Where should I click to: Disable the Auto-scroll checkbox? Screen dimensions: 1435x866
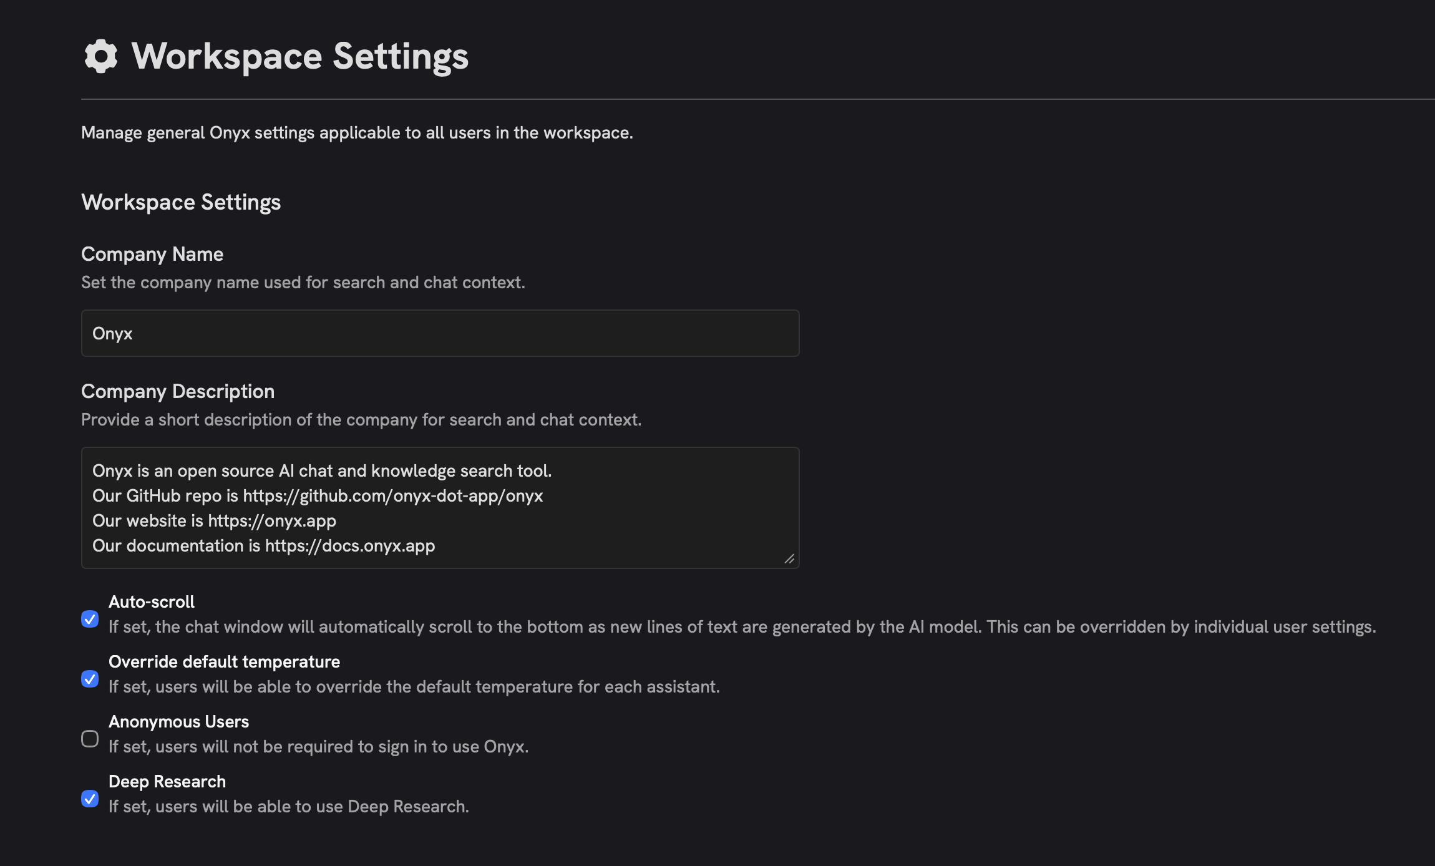90,619
